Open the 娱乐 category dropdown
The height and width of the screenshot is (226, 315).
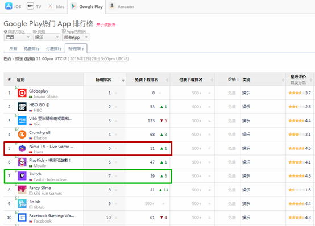click(47, 37)
